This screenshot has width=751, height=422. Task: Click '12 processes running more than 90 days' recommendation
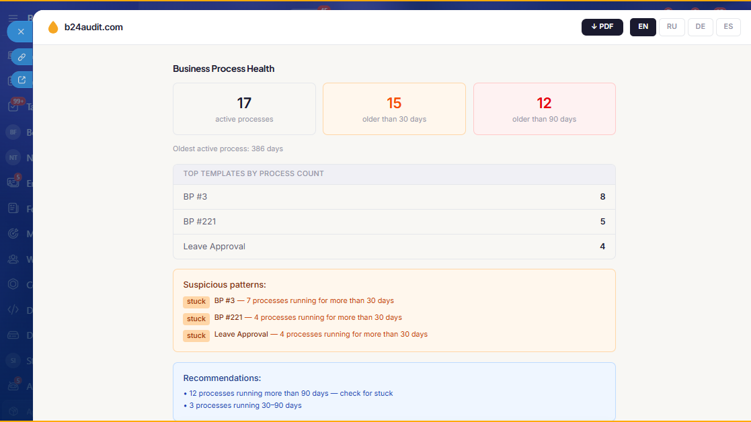click(x=288, y=393)
